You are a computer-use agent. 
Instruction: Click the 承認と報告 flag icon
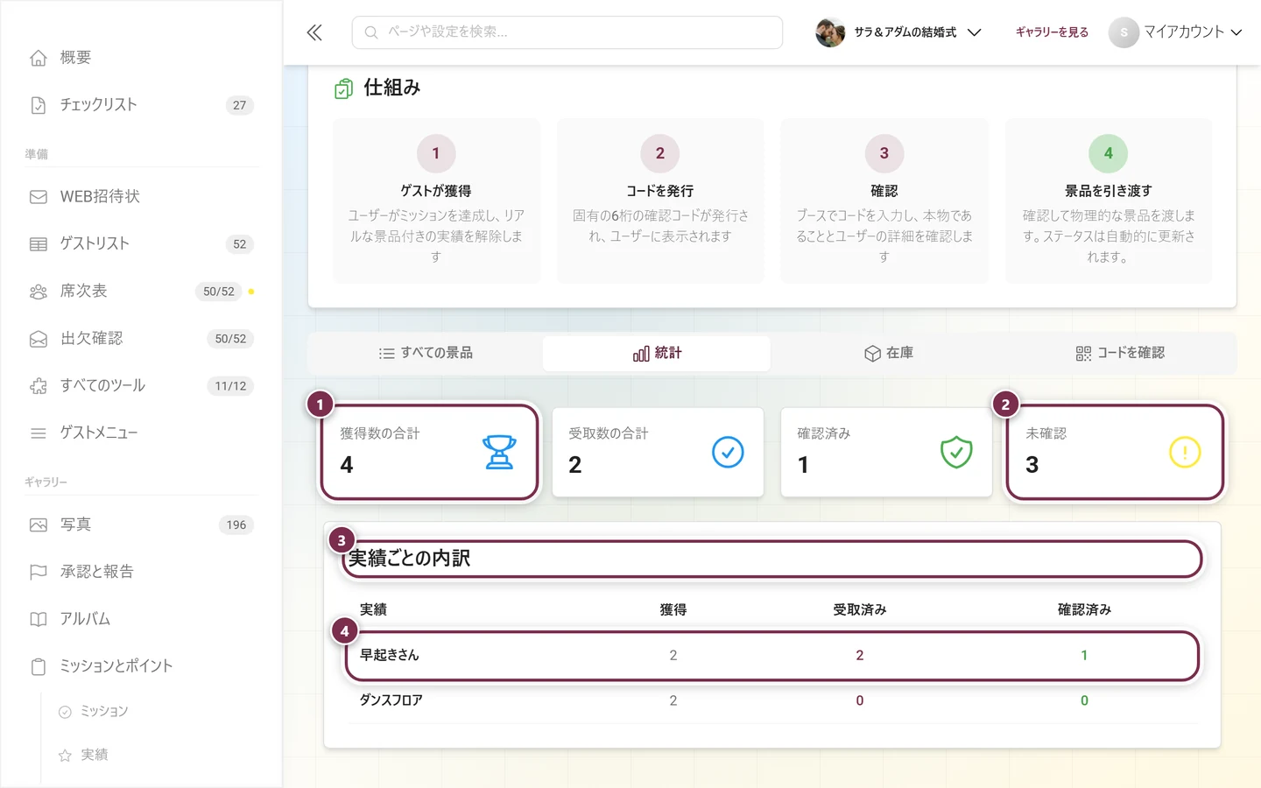coord(39,573)
